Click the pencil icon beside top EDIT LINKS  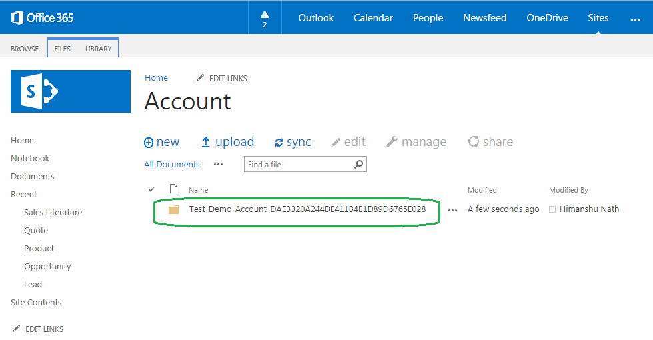(x=201, y=78)
